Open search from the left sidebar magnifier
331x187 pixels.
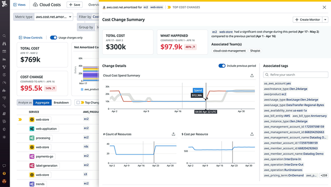coord(4,36)
